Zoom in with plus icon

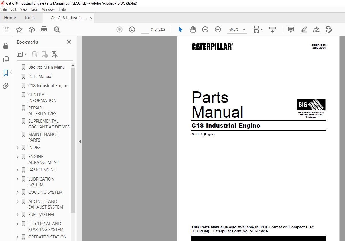218,30
